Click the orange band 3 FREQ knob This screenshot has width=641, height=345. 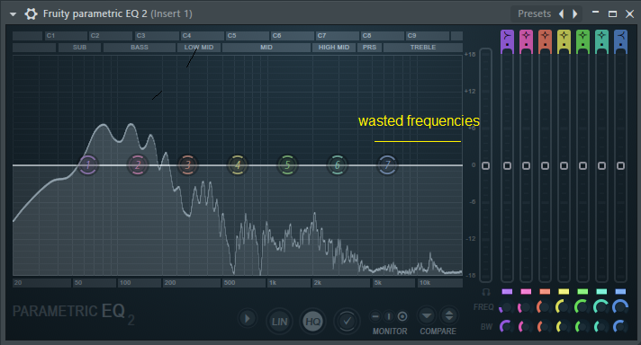[x=544, y=307]
